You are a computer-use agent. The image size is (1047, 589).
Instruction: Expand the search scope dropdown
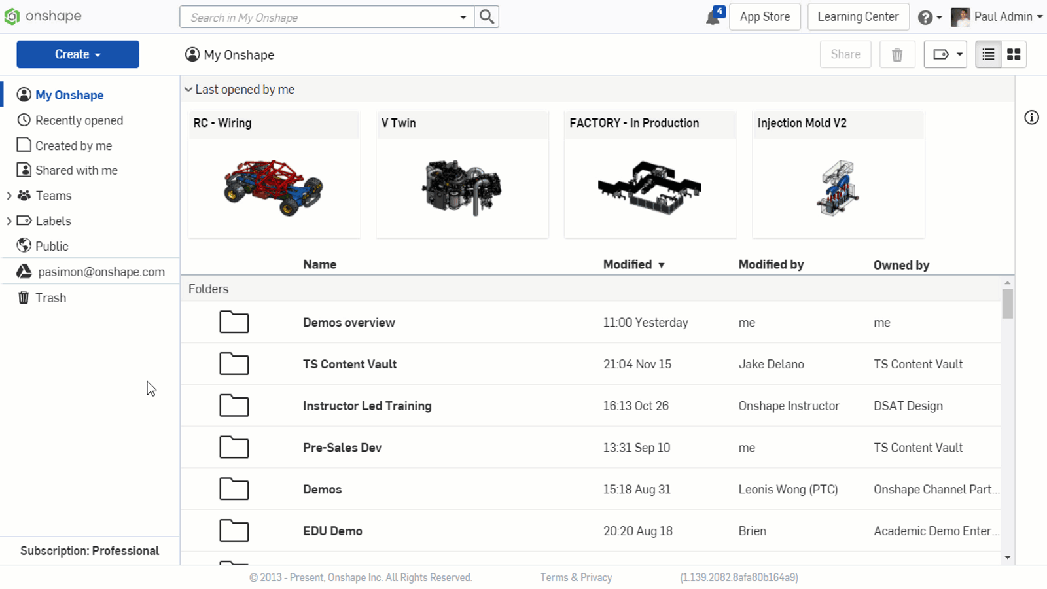coord(463,16)
